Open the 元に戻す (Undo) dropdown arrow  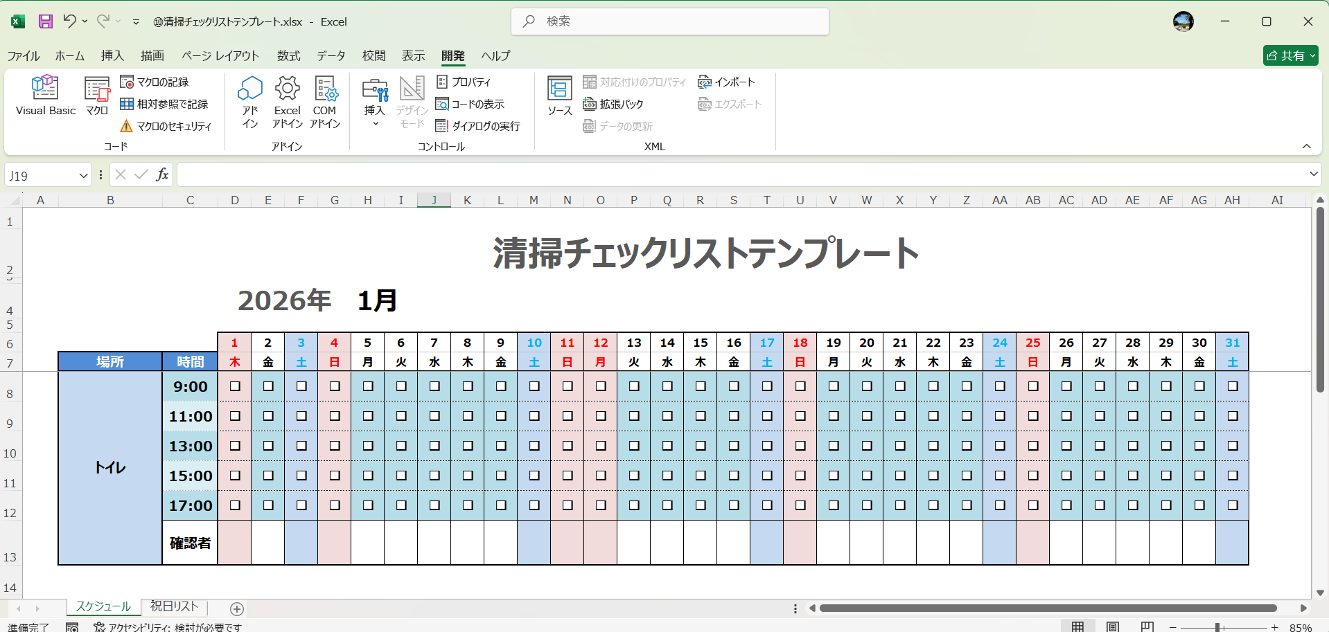84,21
